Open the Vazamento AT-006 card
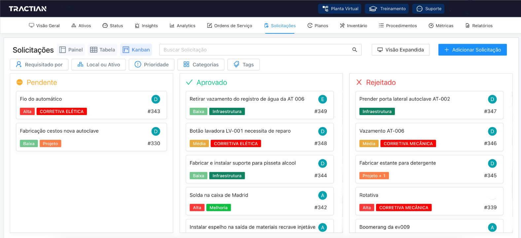Screen dimensions: 521x238 pyautogui.click(x=429, y=137)
